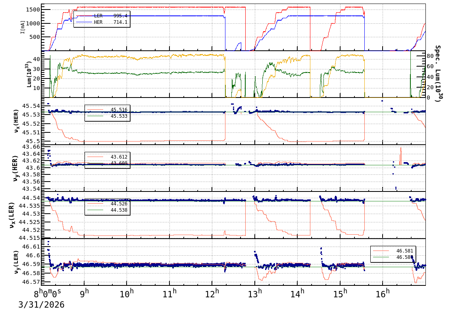Image resolution: width=458 pixels, height=310 pixels.
Task: Click the 43.66 axis tick label
Action: point(31,147)
